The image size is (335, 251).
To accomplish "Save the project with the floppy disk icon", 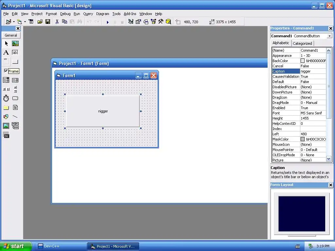I will pos(48,22).
